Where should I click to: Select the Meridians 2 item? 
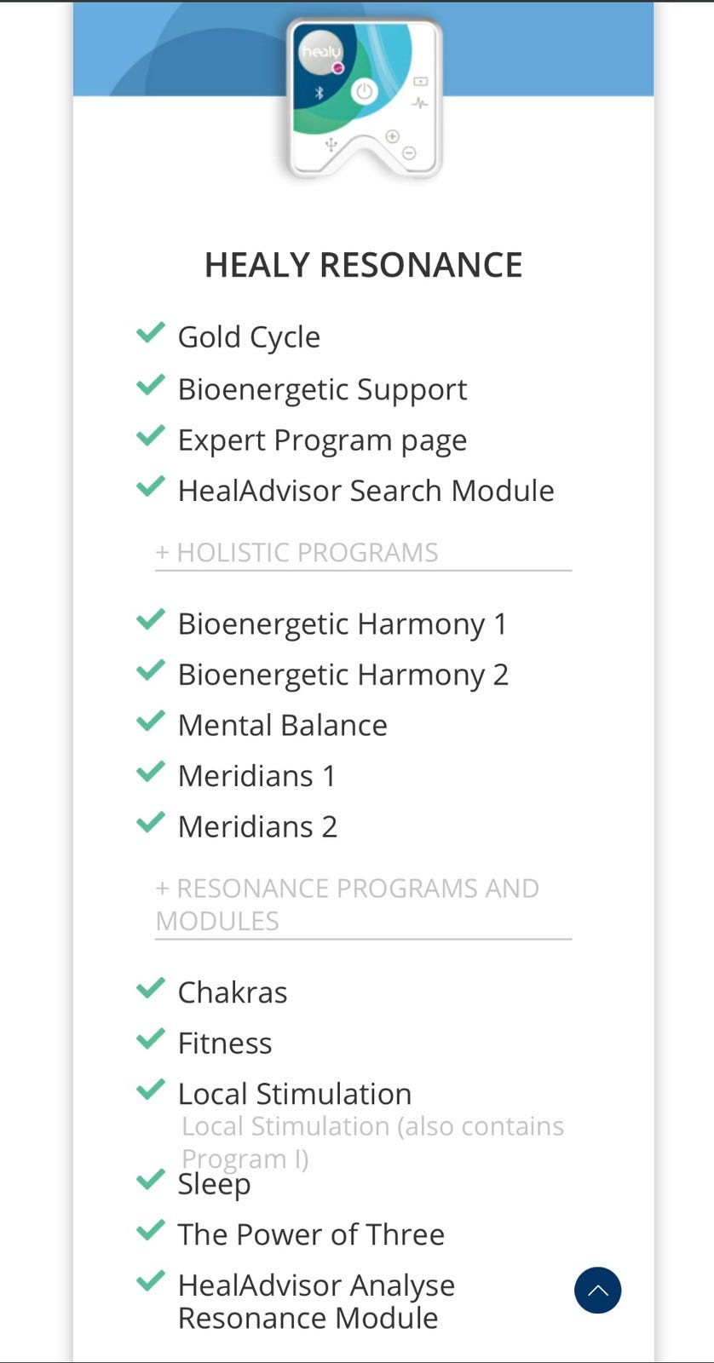click(257, 826)
